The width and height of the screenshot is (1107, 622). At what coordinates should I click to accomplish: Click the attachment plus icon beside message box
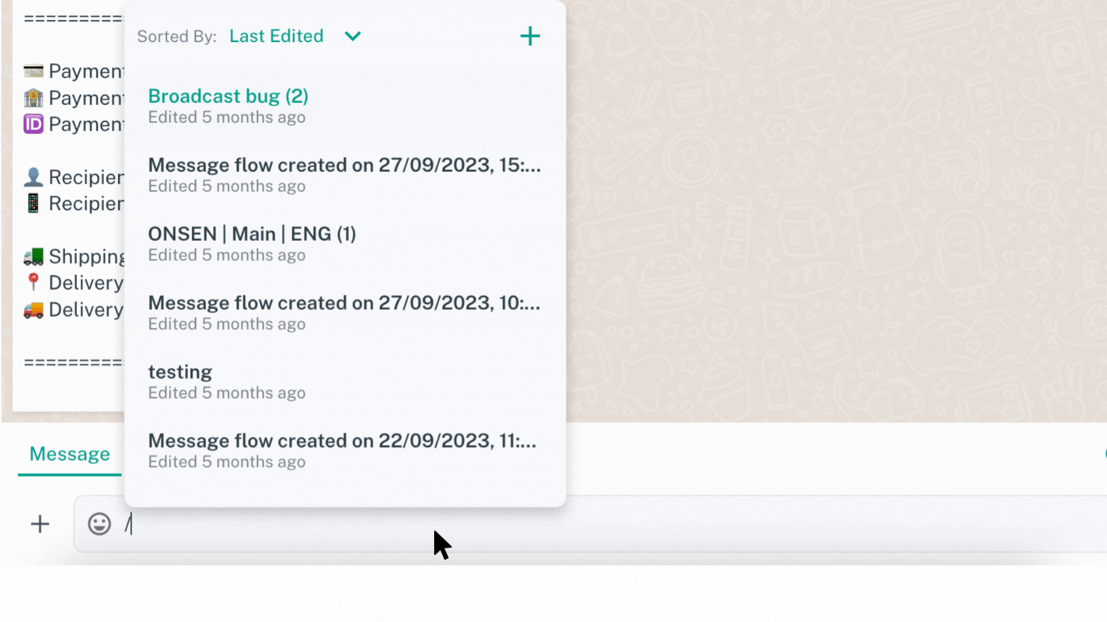point(40,524)
